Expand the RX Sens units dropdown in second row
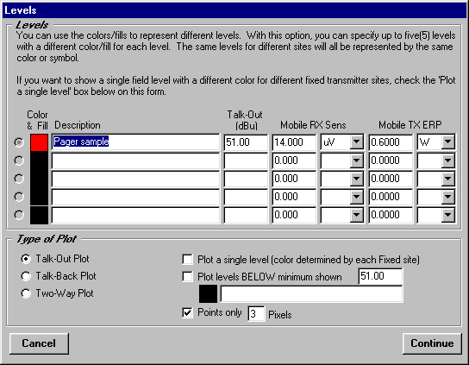The height and width of the screenshot is (365, 469). pos(357,160)
